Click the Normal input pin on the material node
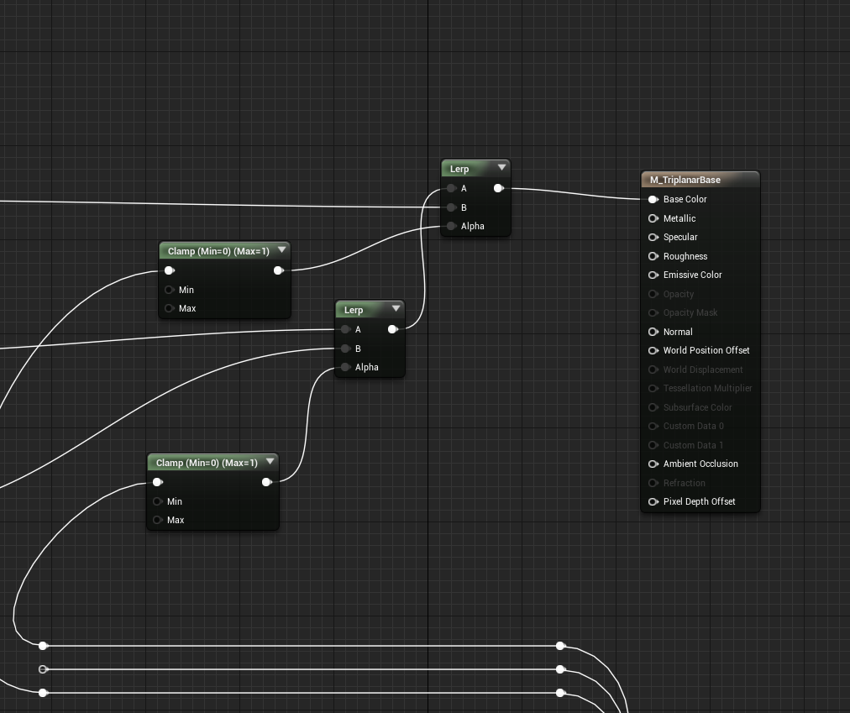850x713 pixels. 653,331
